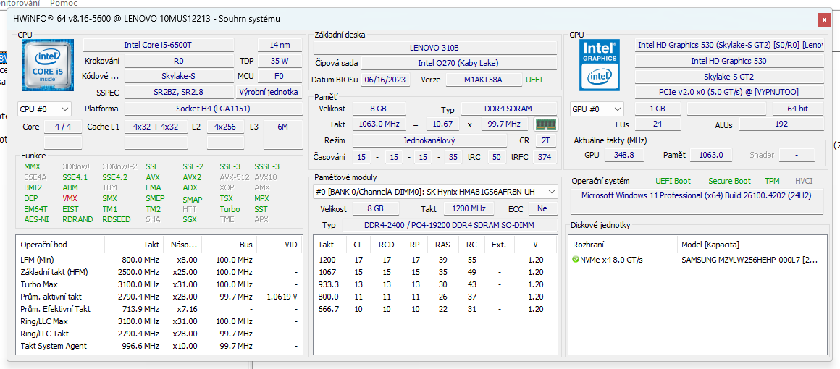
Task: Close the Souhrn systému window
Action: coord(824,20)
